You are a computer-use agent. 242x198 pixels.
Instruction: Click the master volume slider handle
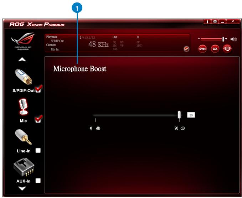pyautogui.click(x=223, y=39)
